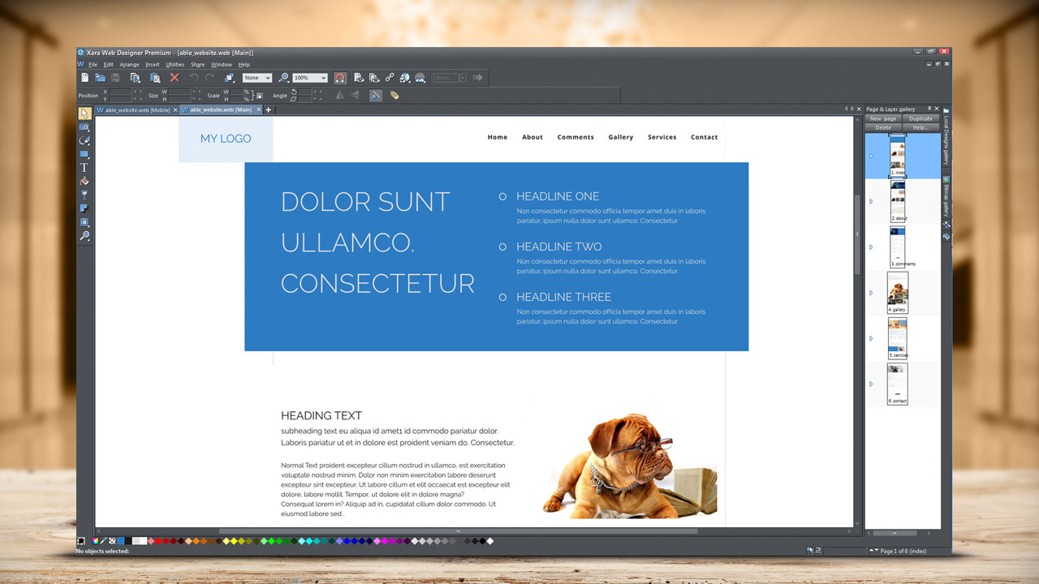Click the Preview page icon
The width and height of the screenshot is (1039, 584).
click(x=360, y=78)
